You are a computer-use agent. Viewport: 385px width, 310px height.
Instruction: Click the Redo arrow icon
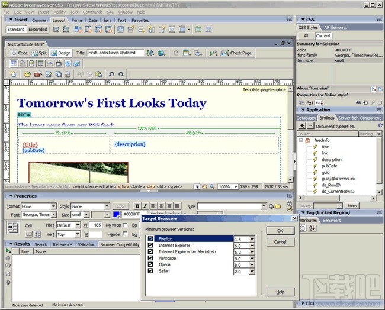[121, 74]
